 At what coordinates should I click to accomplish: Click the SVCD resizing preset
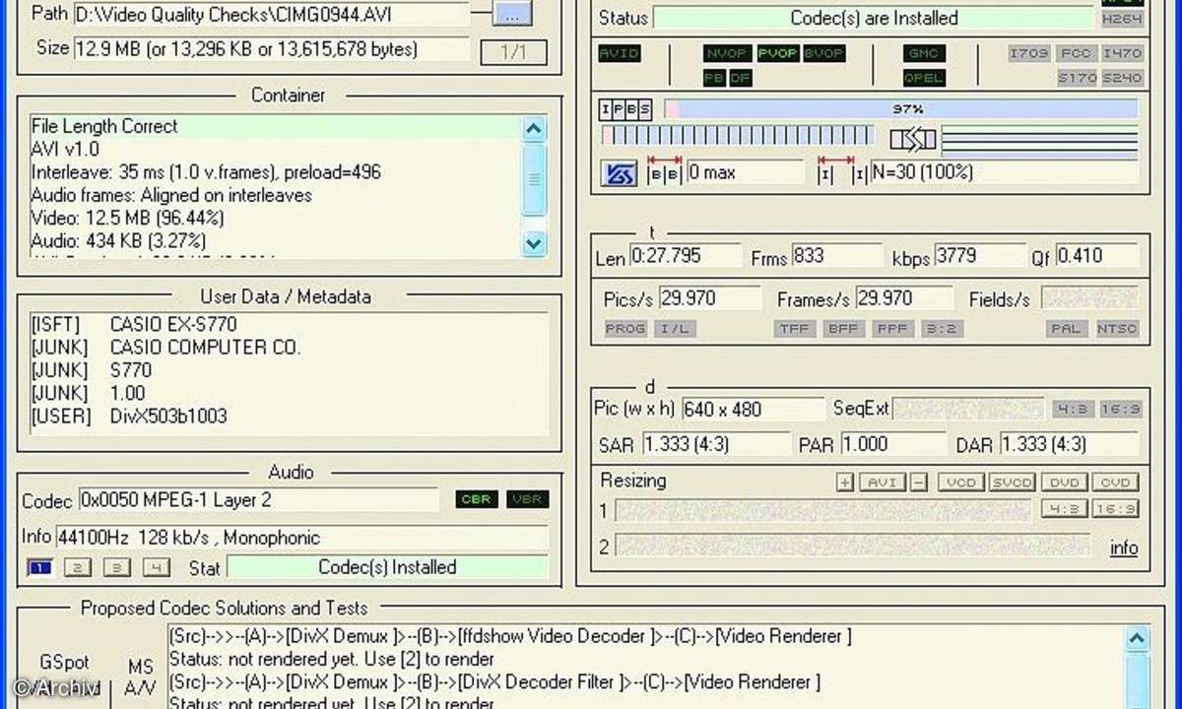1012,483
